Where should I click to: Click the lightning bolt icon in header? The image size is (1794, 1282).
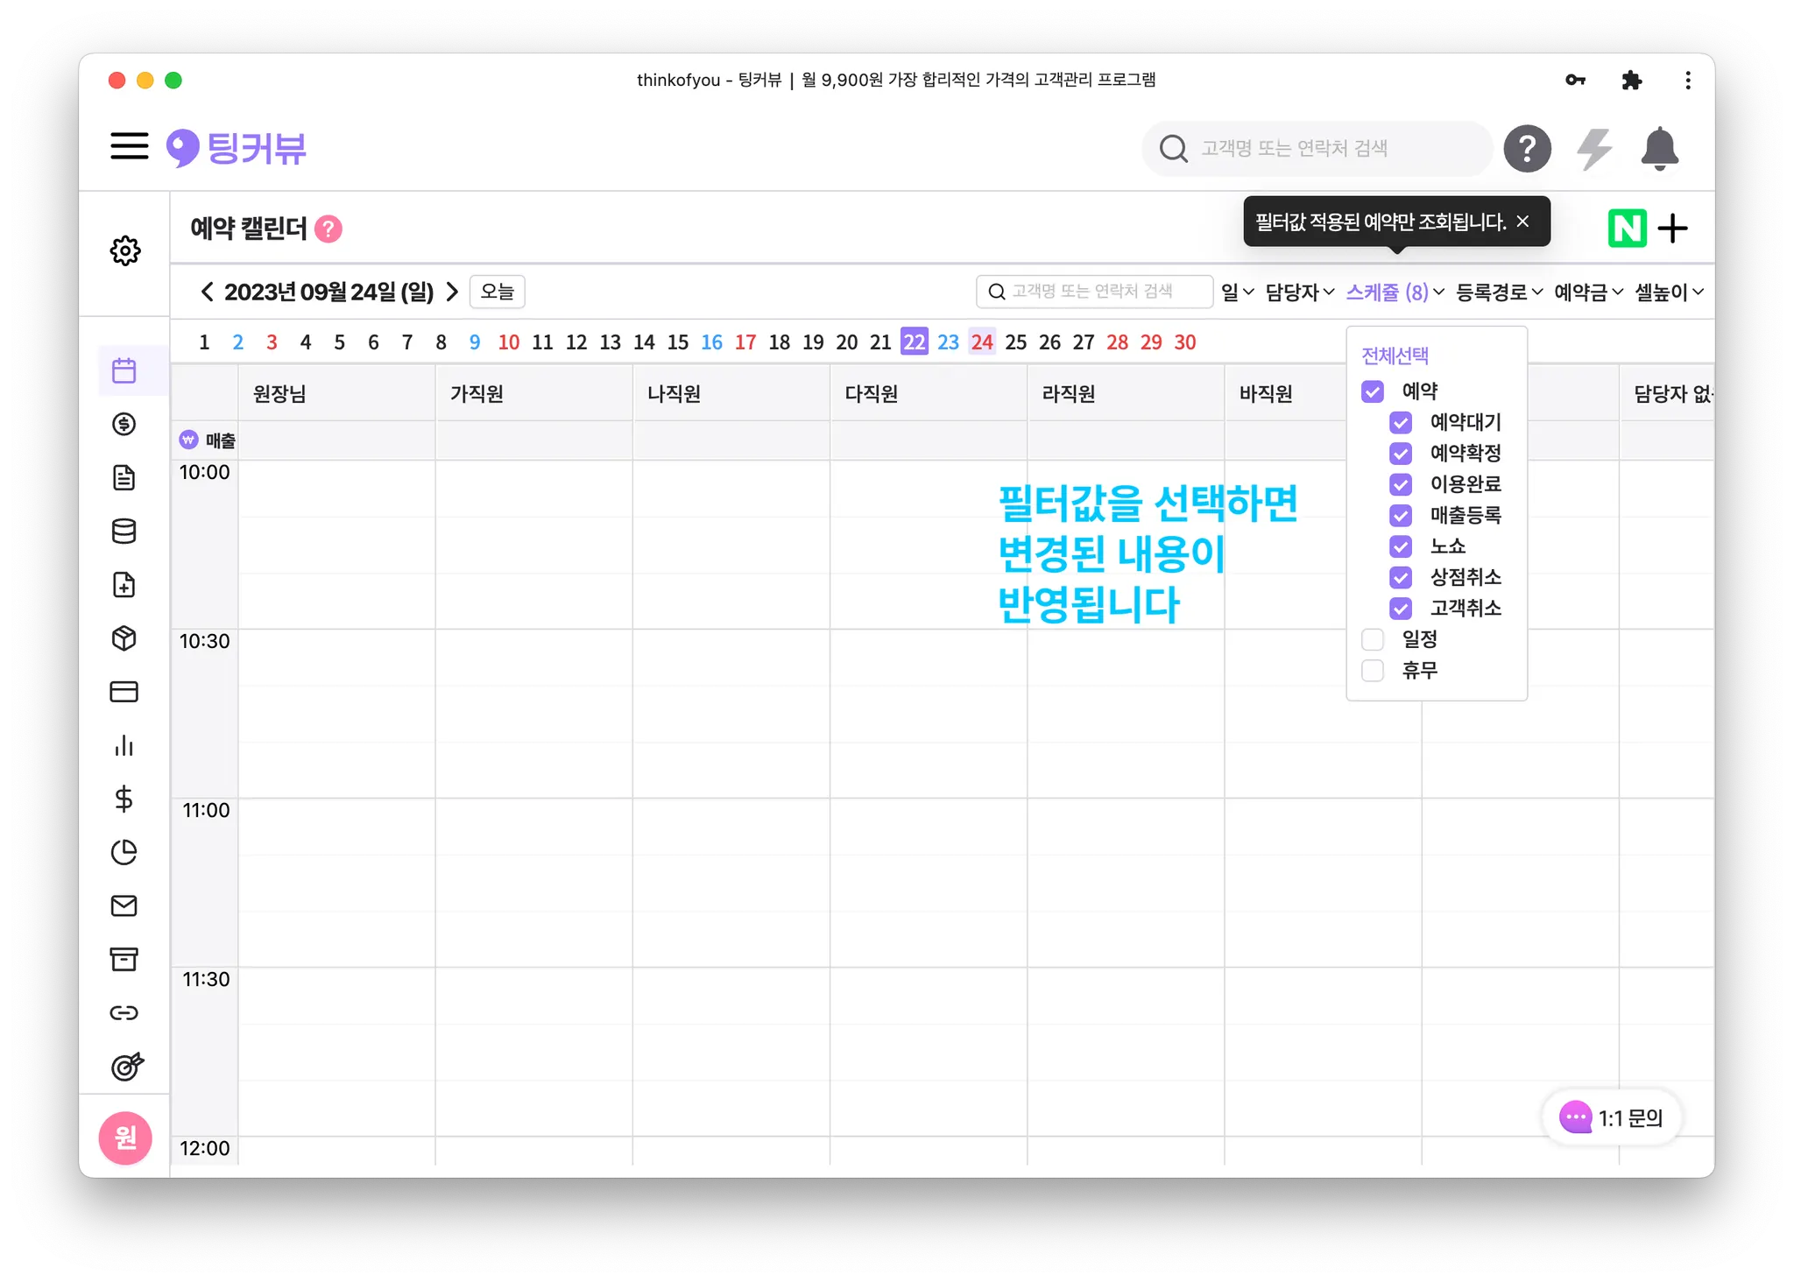(1594, 149)
